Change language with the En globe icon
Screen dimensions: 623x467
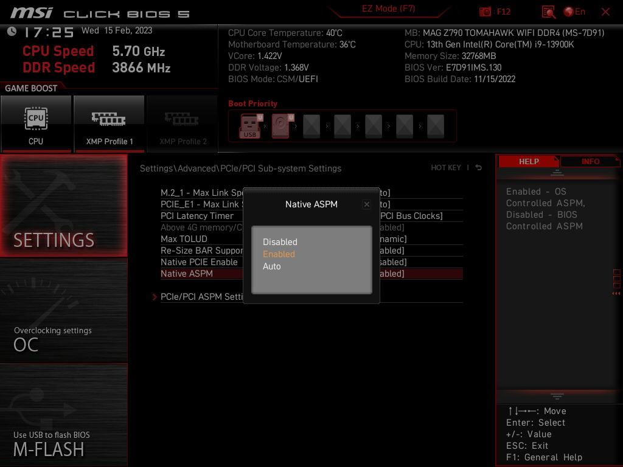pos(574,12)
